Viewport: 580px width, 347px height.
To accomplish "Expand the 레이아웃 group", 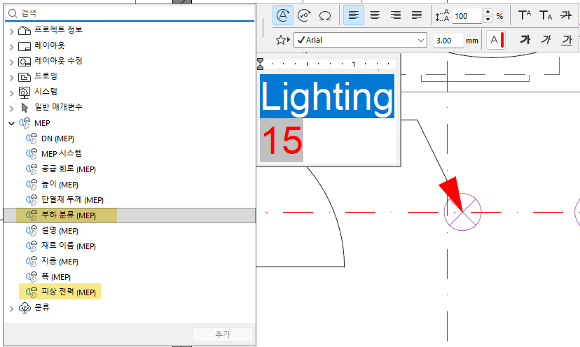I will [x=11, y=47].
